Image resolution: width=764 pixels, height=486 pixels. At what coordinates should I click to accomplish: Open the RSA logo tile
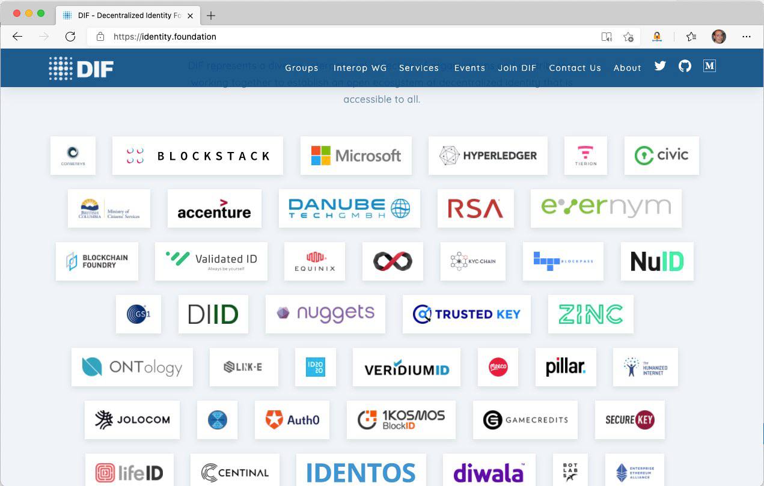[x=475, y=208]
